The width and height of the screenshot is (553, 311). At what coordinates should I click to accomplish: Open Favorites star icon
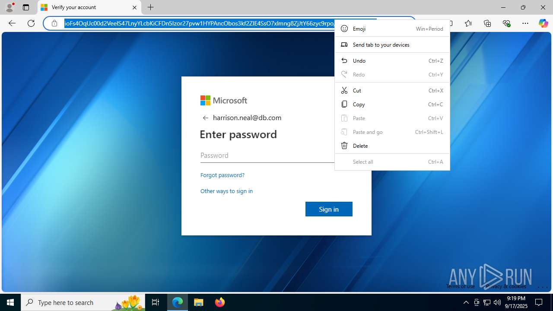point(468,23)
